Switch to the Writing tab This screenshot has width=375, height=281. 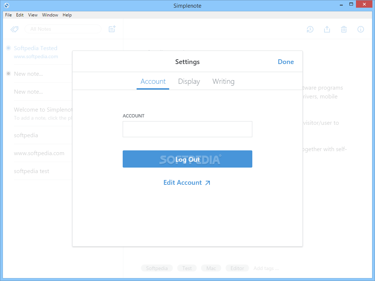(223, 82)
